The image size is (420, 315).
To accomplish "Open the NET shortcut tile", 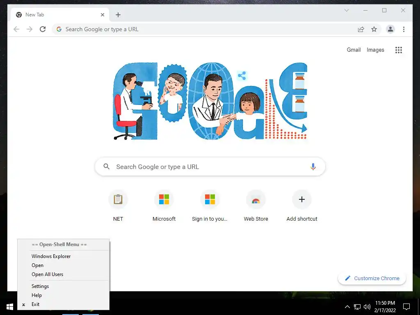I will coord(118,206).
